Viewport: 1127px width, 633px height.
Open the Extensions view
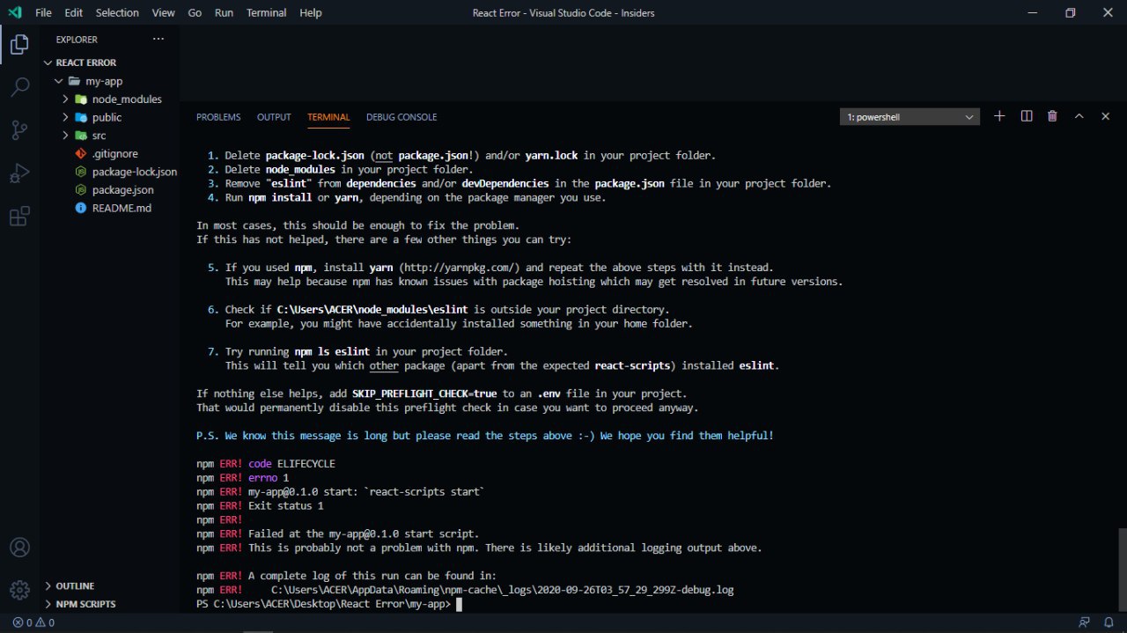coord(19,217)
